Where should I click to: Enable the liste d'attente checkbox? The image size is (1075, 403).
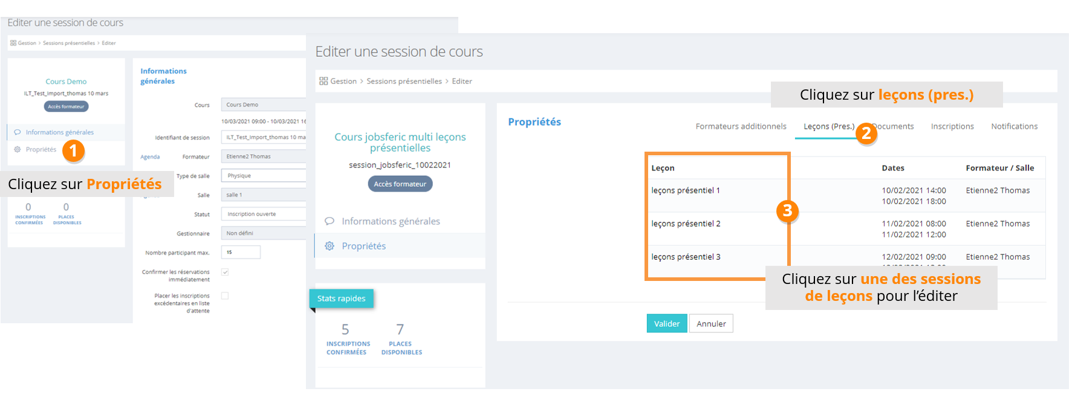[225, 295]
